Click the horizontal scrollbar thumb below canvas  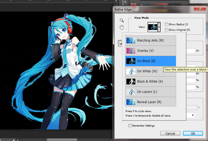(62, 140)
